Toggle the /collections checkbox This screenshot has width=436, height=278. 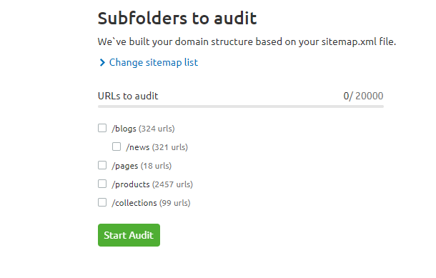coord(102,202)
